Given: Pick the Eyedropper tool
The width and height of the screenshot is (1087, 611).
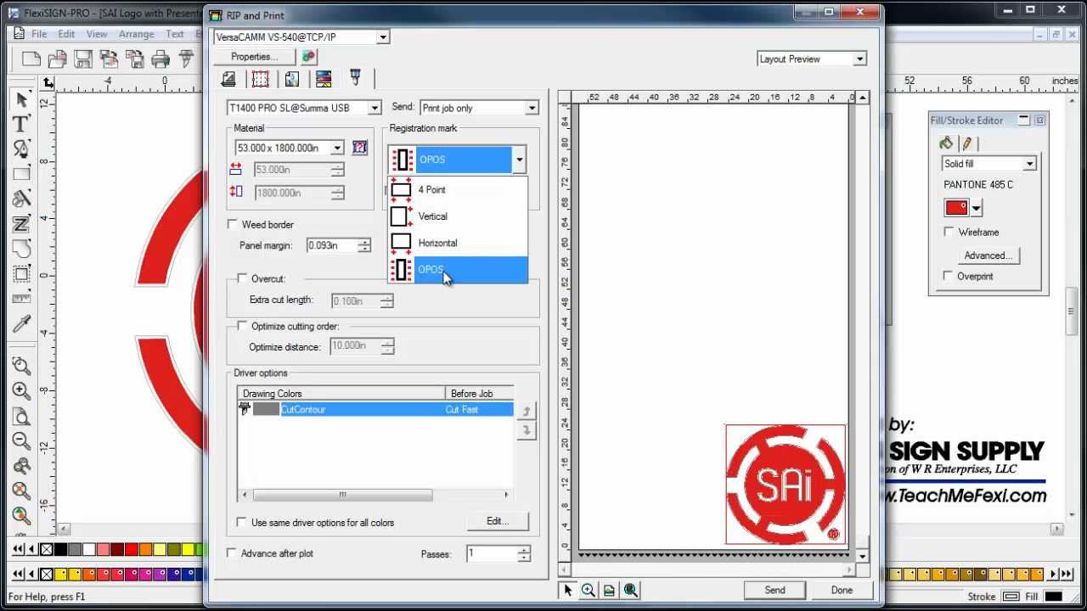Looking at the screenshot, I should pos(22,324).
